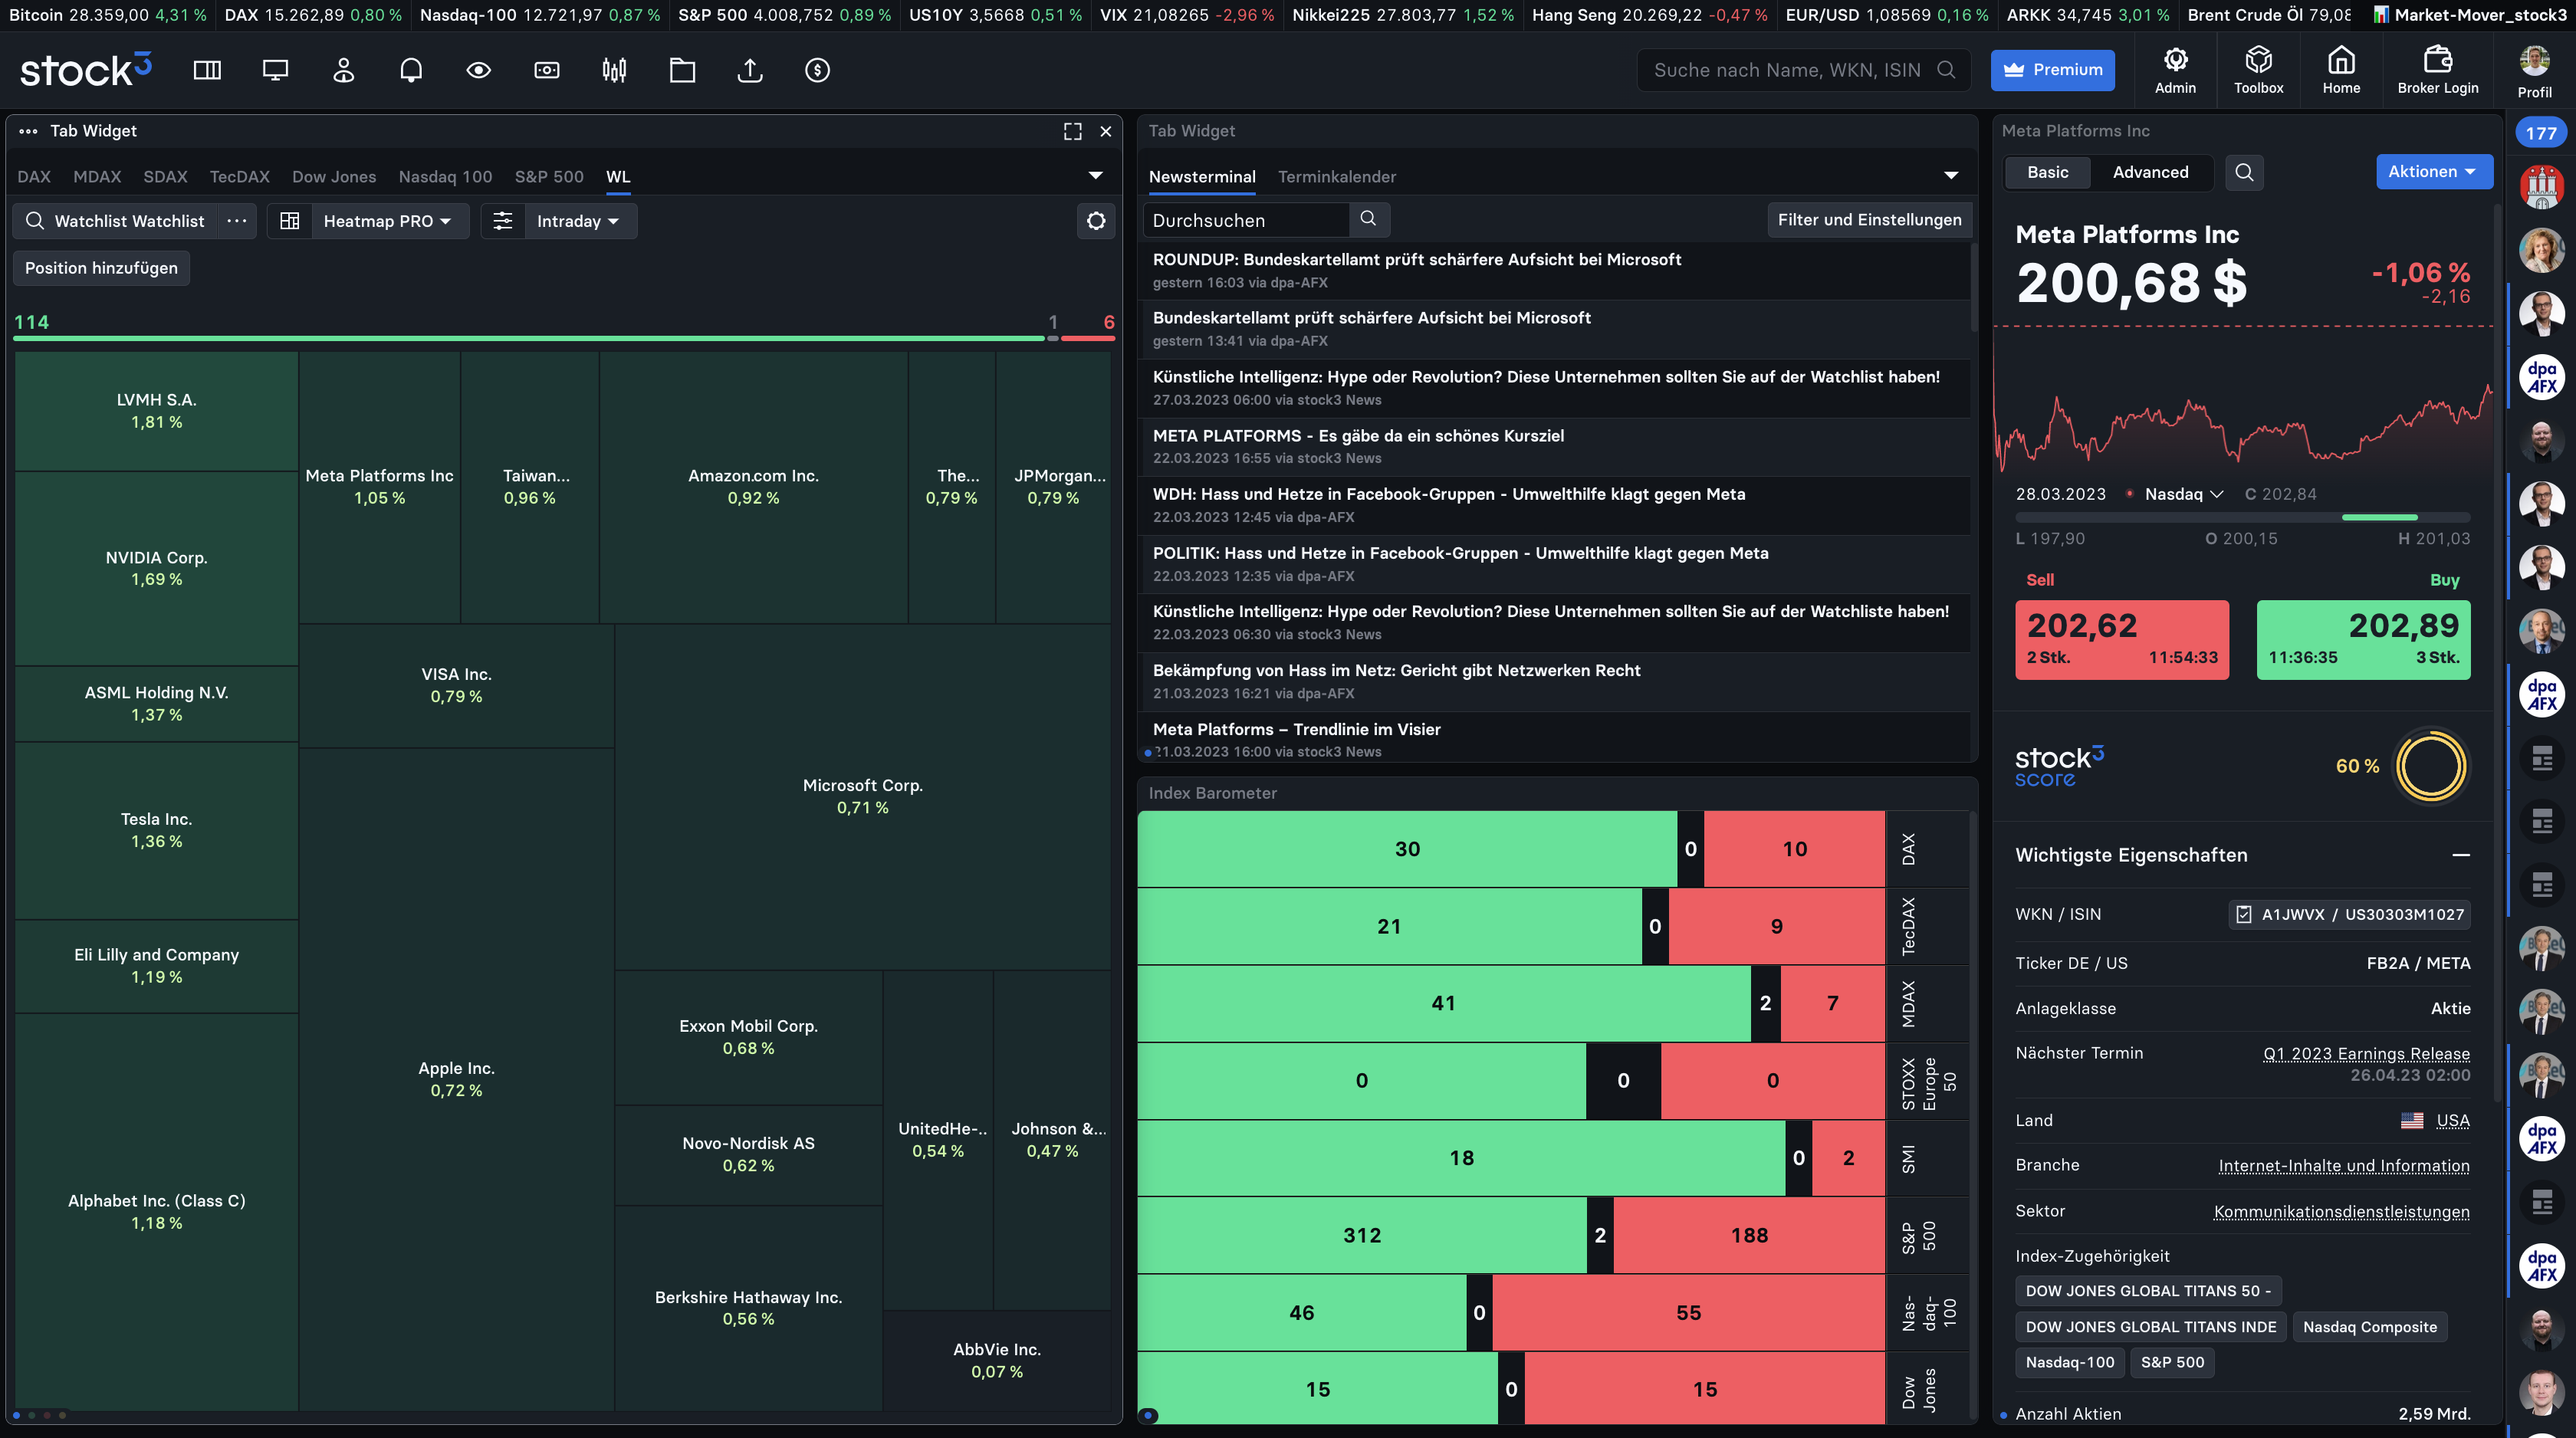Click the Aktionen dropdown button for Meta
The width and height of the screenshot is (2576, 1438).
click(x=2431, y=173)
